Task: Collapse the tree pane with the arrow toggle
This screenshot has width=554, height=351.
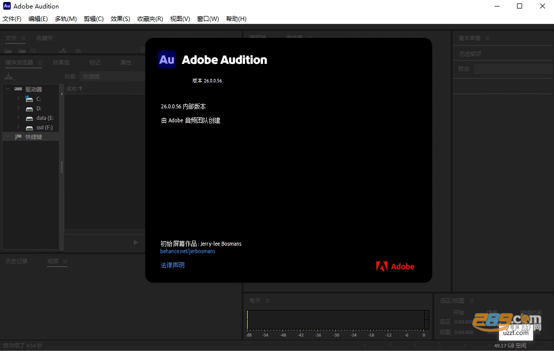Action: coord(62,94)
